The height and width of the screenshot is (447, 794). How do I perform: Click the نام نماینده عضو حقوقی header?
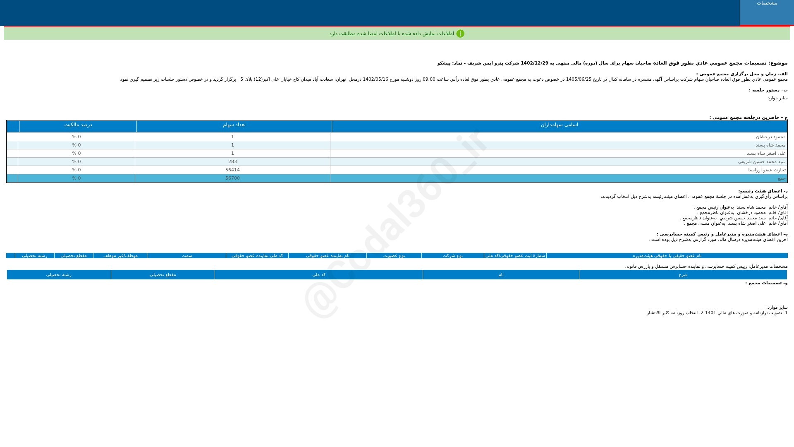(x=328, y=256)
